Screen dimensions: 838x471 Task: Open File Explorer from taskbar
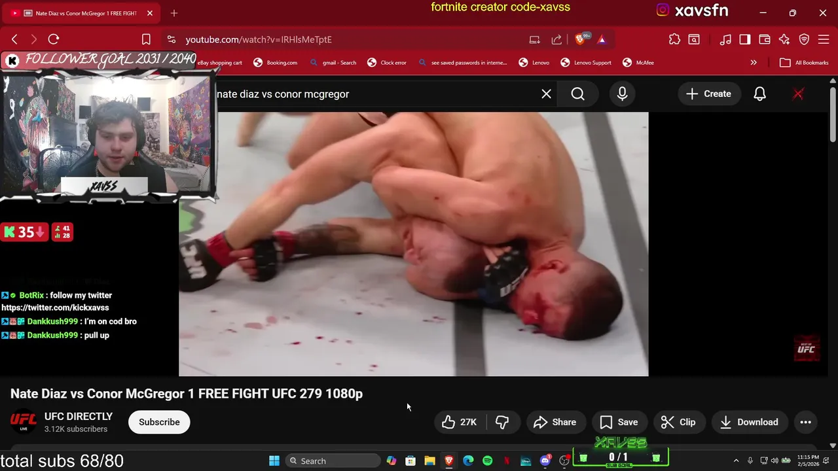[429, 461]
